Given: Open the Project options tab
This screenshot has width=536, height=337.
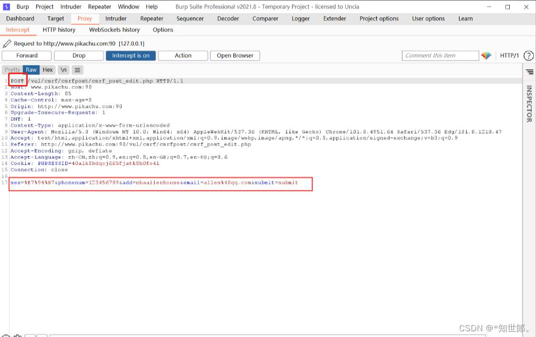Looking at the screenshot, I should pos(379,19).
